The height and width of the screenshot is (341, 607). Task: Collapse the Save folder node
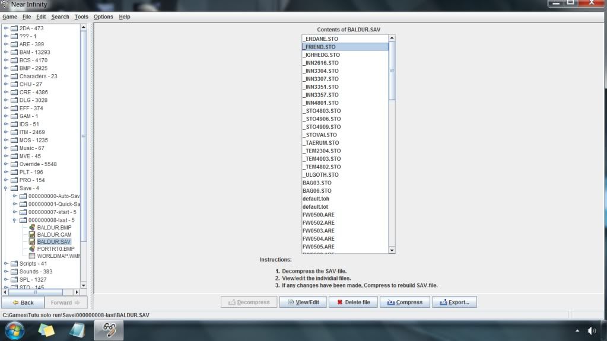6,188
